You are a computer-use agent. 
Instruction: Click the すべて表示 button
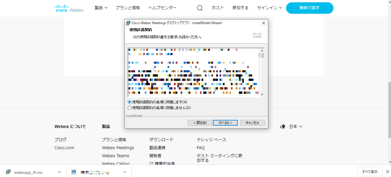[370, 172]
